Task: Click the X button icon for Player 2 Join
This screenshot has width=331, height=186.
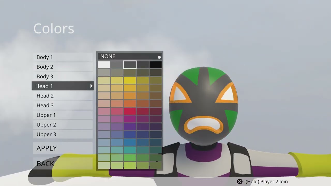Action: click(x=240, y=182)
